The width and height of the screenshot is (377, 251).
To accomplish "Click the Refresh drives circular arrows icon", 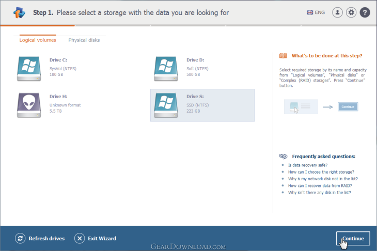I will tap(20, 238).
